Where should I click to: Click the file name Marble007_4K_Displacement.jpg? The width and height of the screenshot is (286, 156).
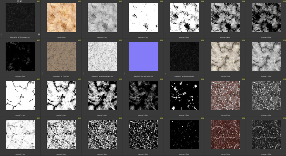[x=102, y=76]
